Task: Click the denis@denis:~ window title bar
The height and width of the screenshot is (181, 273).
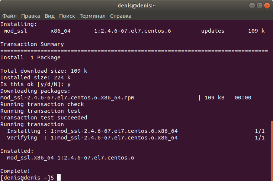Action: click(136, 6)
